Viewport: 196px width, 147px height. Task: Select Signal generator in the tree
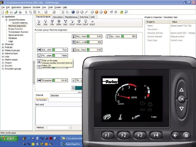(16, 35)
